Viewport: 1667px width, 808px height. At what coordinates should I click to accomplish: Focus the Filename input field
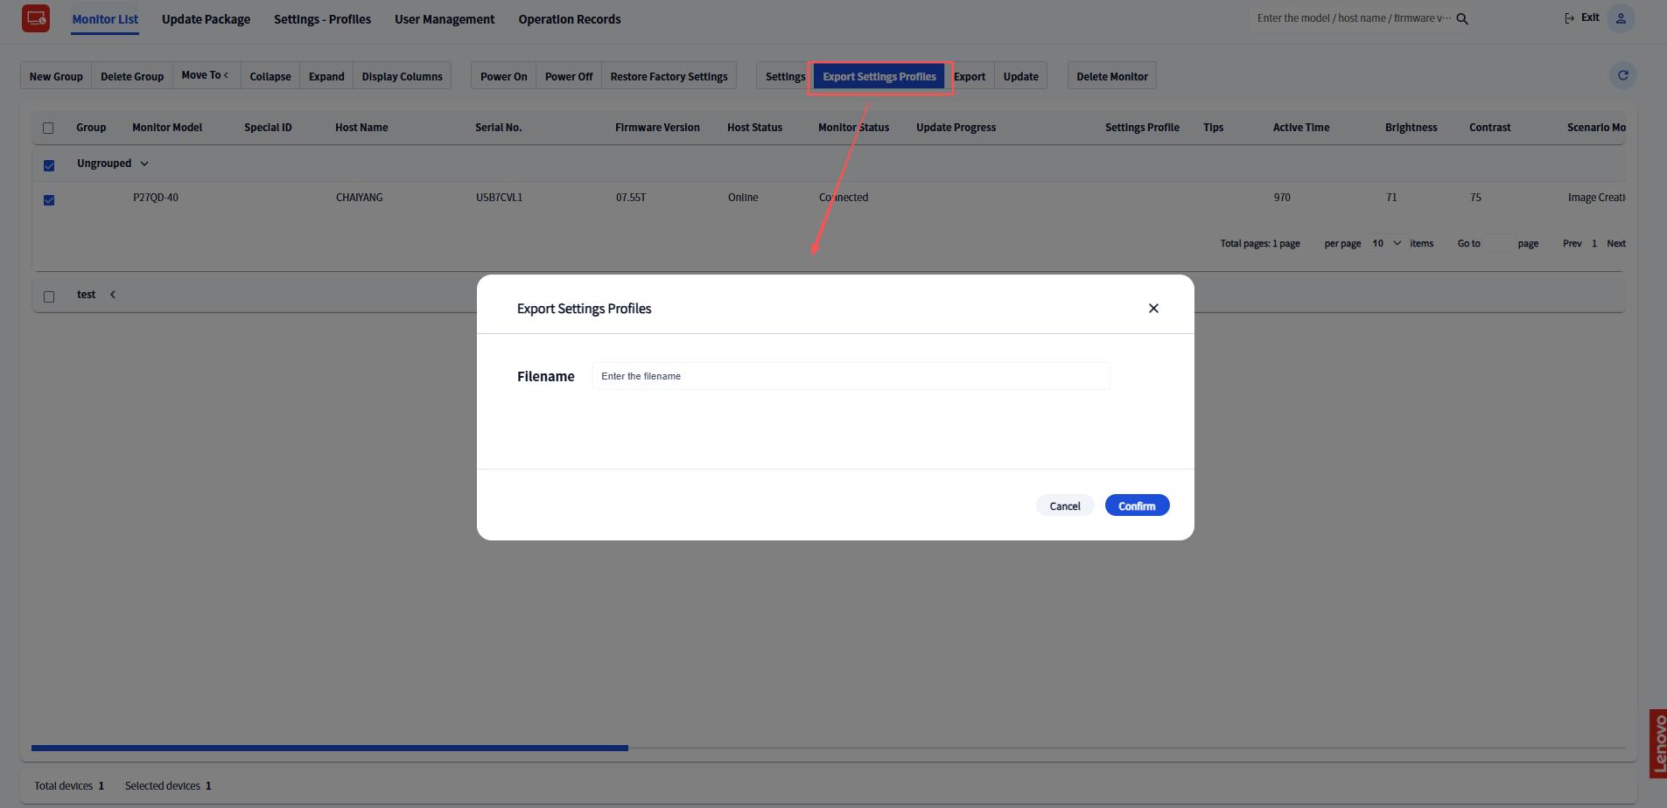pos(851,376)
